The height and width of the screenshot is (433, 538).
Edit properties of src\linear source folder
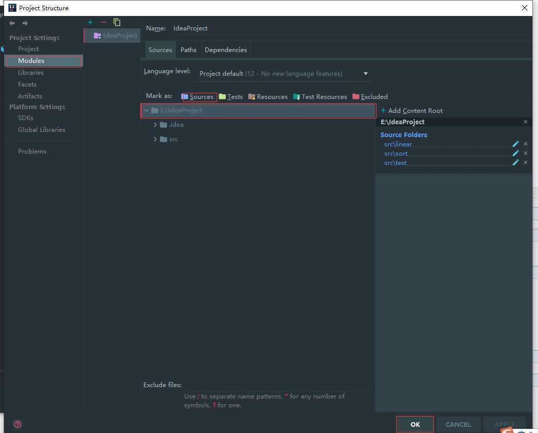point(515,144)
